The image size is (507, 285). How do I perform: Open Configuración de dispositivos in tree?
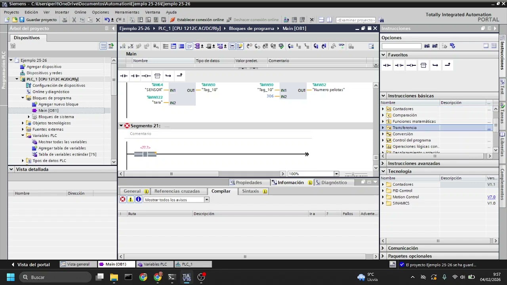(59, 85)
